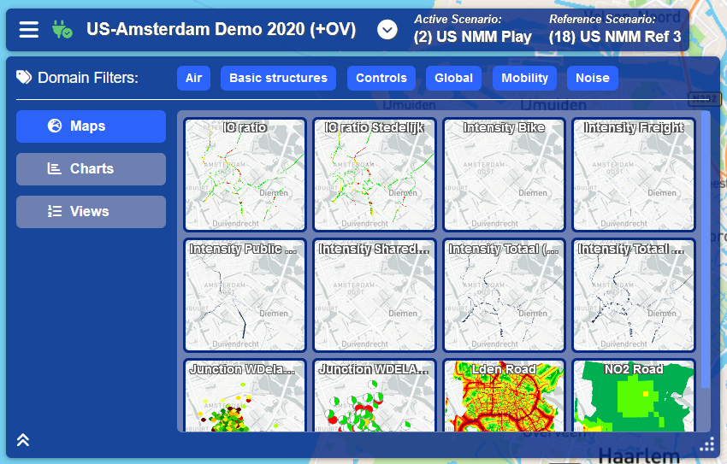Open the last Intensity Totaal map thumbnail
The width and height of the screenshot is (727, 464).
click(x=633, y=295)
